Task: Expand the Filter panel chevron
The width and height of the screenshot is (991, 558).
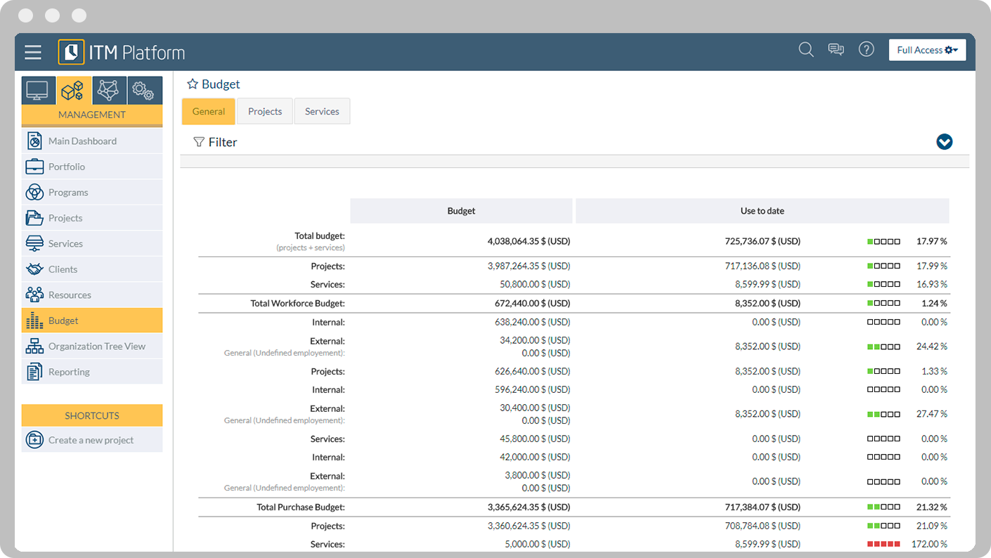Action: coord(945,142)
